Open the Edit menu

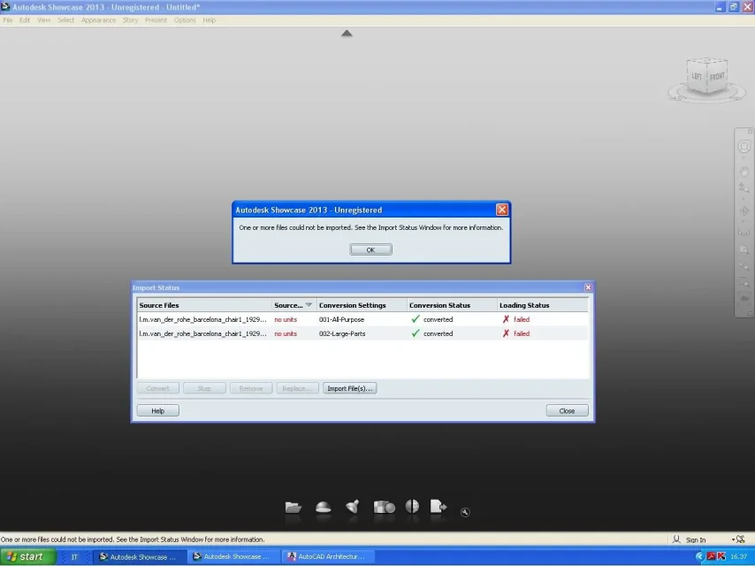(x=25, y=20)
